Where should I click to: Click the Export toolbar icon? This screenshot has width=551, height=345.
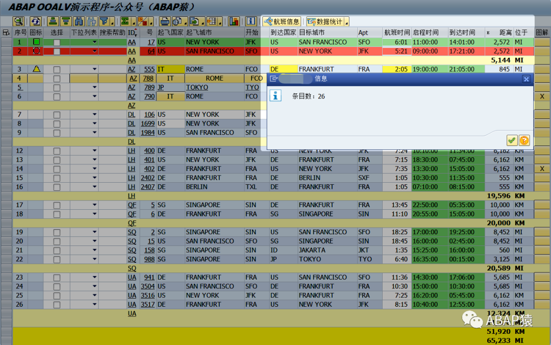(194, 21)
